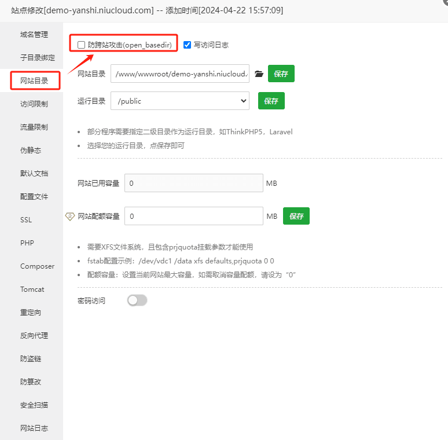Click the diamond icon beside 网站配额容量

(x=70, y=216)
